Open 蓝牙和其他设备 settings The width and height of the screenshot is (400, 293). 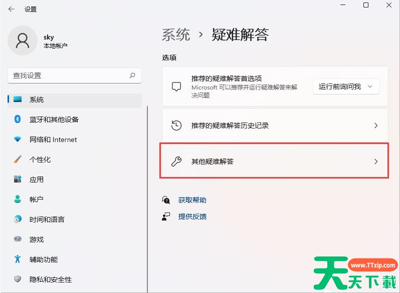tap(75, 119)
